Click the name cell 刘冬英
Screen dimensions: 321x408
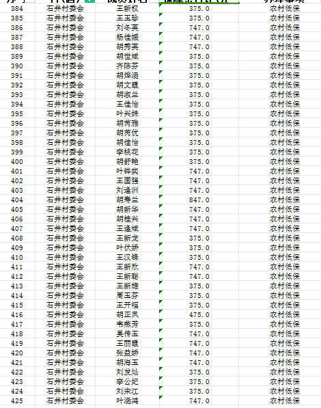(x=127, y=27)
